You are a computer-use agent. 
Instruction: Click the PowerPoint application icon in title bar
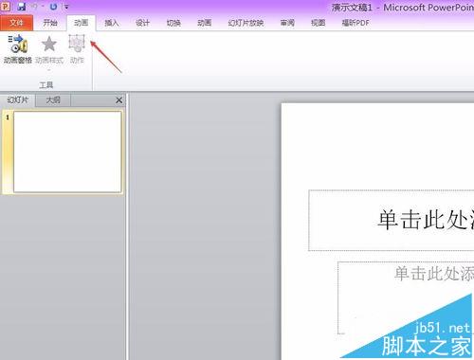6,6
